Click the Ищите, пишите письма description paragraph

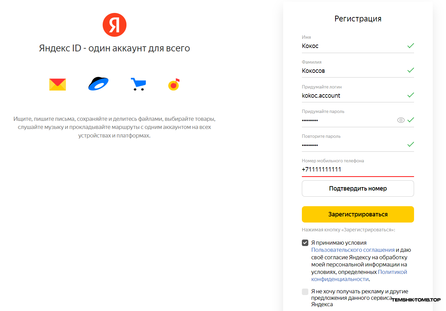point(115,127)
